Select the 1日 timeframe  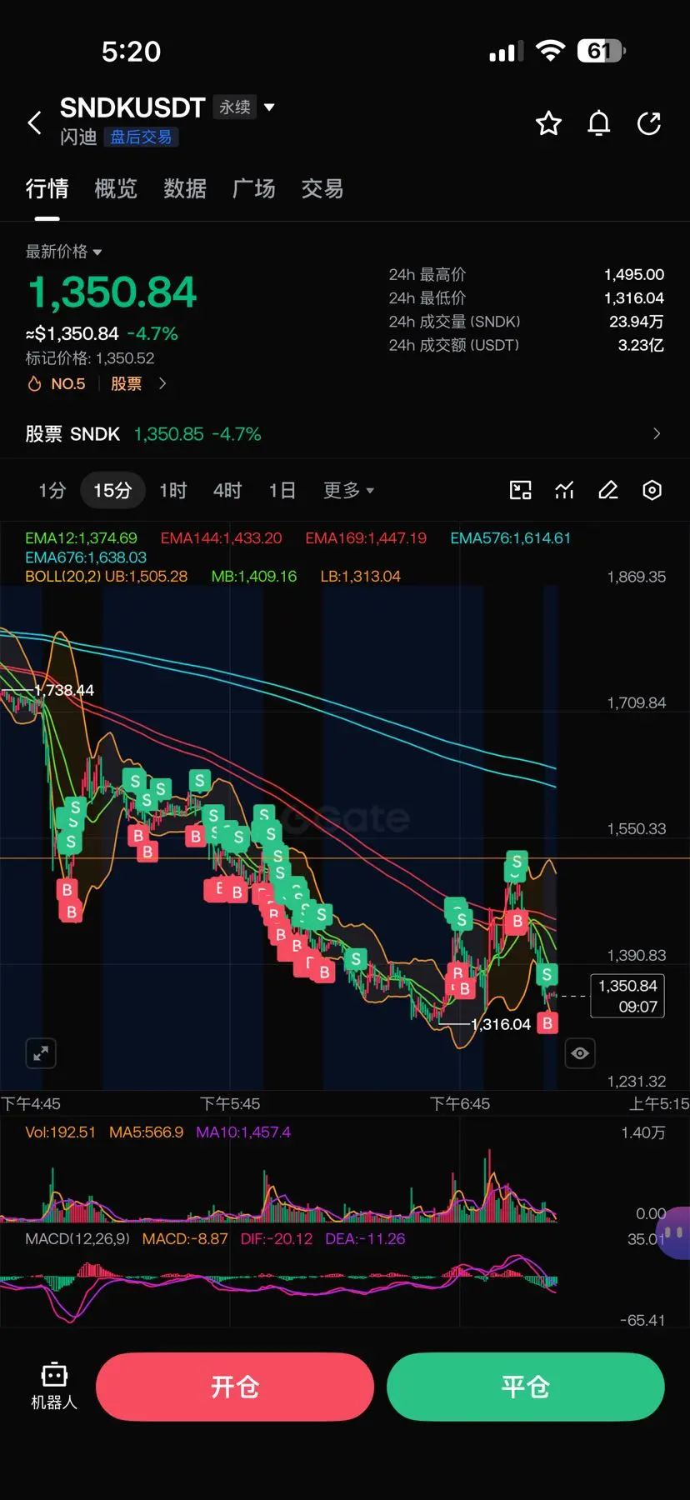[x=282, y=490]
